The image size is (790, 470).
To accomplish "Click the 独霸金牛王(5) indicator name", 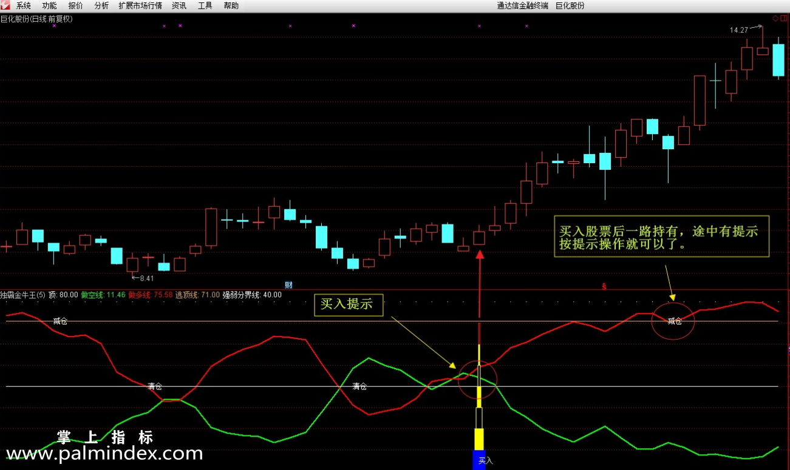I will point(22,295).
